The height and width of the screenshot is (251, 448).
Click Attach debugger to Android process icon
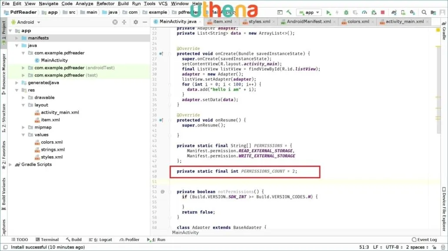[374, 12]
